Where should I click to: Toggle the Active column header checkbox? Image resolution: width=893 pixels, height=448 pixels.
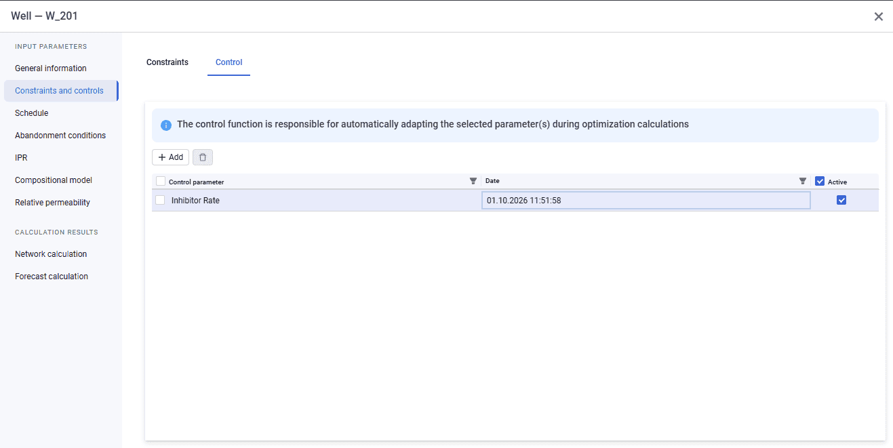(x=820, y=181)
